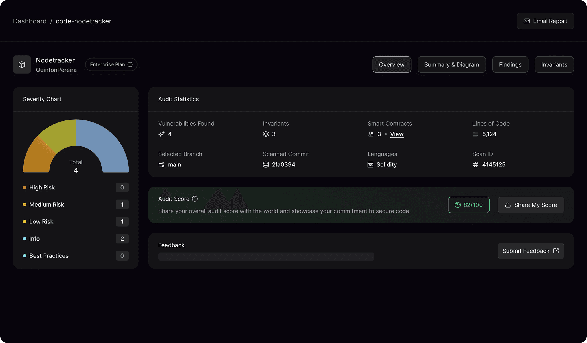Switch to the Overview tab

click(x=392, y=64)
